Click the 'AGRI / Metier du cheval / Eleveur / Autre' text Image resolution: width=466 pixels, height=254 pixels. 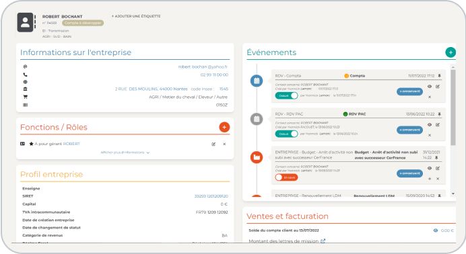(x=188, y=97)
